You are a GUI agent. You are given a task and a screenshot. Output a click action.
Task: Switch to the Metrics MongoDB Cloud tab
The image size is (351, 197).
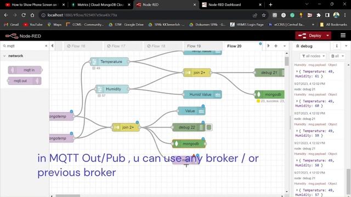click(x=100, y=5)
